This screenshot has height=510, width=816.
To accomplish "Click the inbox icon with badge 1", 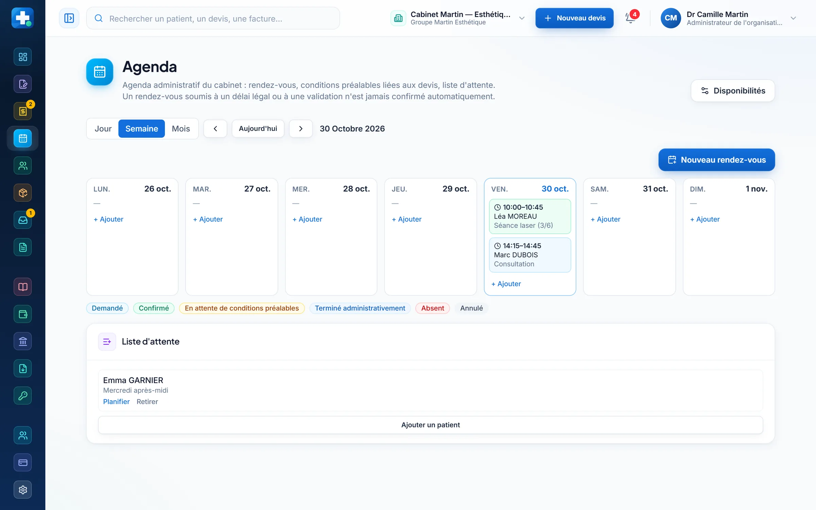I will click(x=23, y=220).
